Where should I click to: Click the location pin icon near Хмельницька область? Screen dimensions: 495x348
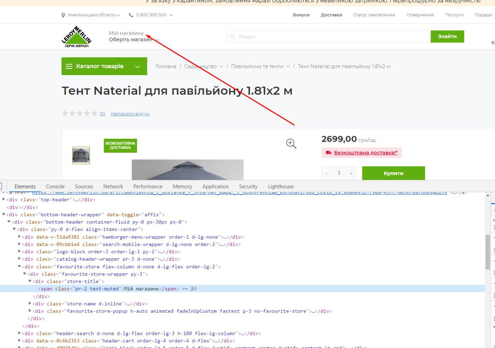click(x=63, y=15)
